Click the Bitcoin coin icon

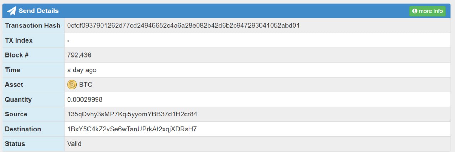coord(72,85)
